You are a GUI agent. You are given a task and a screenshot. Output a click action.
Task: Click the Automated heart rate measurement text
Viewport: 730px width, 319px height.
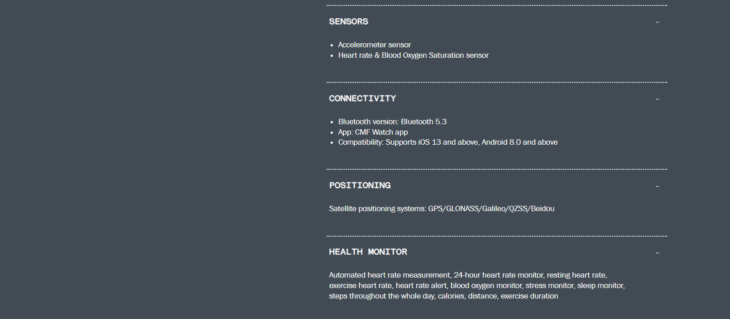(390, 275)
